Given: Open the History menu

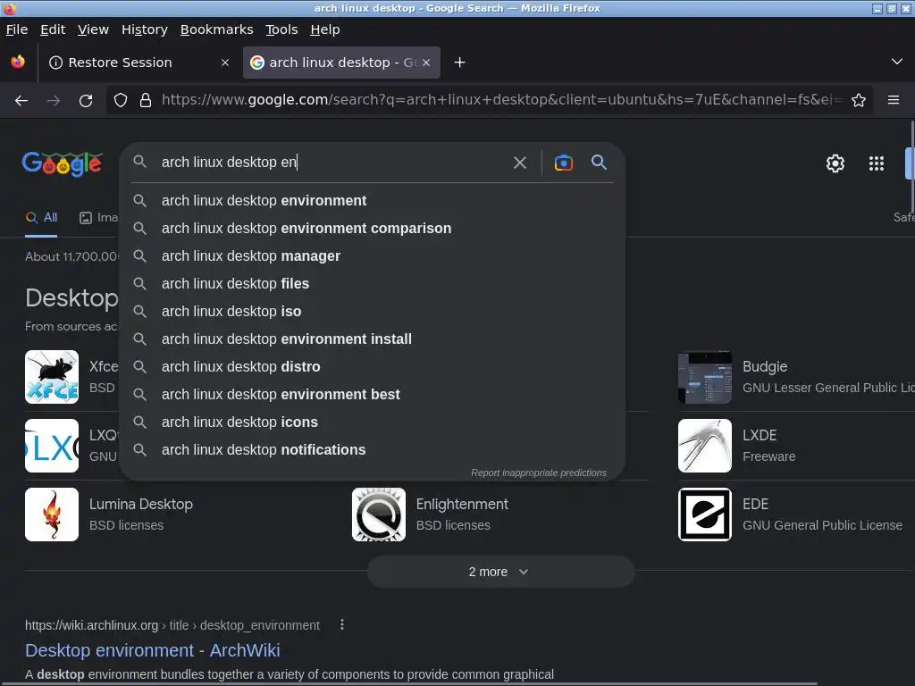Looking at the screenshot, I should point(145,29).
